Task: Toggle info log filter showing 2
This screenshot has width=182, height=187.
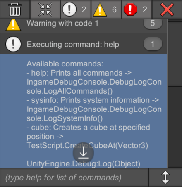Action: click(x=76, y=9)
